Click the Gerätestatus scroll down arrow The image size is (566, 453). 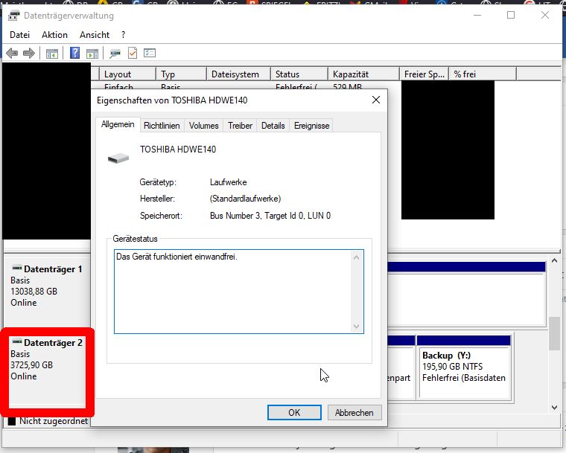tap(357, 326)
